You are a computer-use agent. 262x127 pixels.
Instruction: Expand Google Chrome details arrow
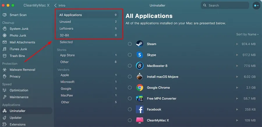pyautogui.click(x=237, y=88)
